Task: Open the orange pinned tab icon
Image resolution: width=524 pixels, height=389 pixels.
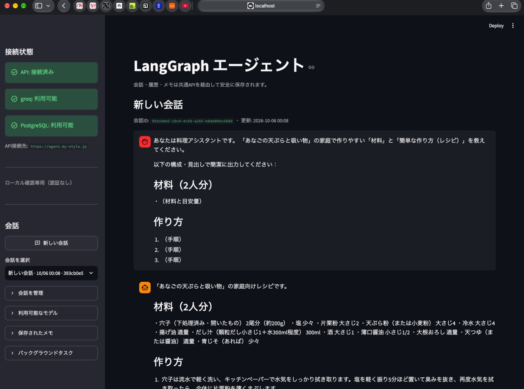Action: (172, 6)
